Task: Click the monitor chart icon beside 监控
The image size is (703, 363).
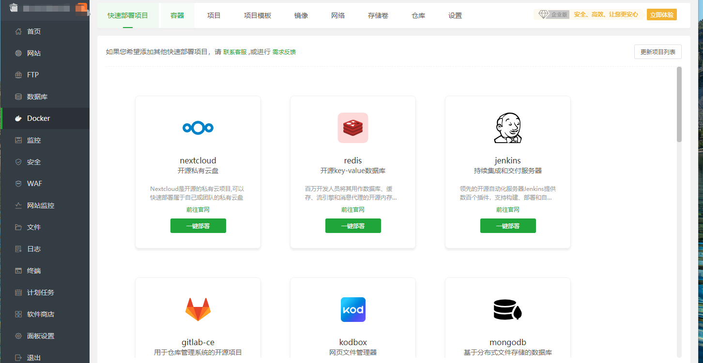Action: 18,140
